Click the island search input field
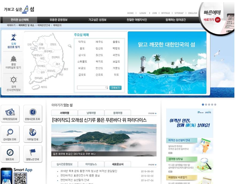This screenshot has height=184, width=236. 92,87
